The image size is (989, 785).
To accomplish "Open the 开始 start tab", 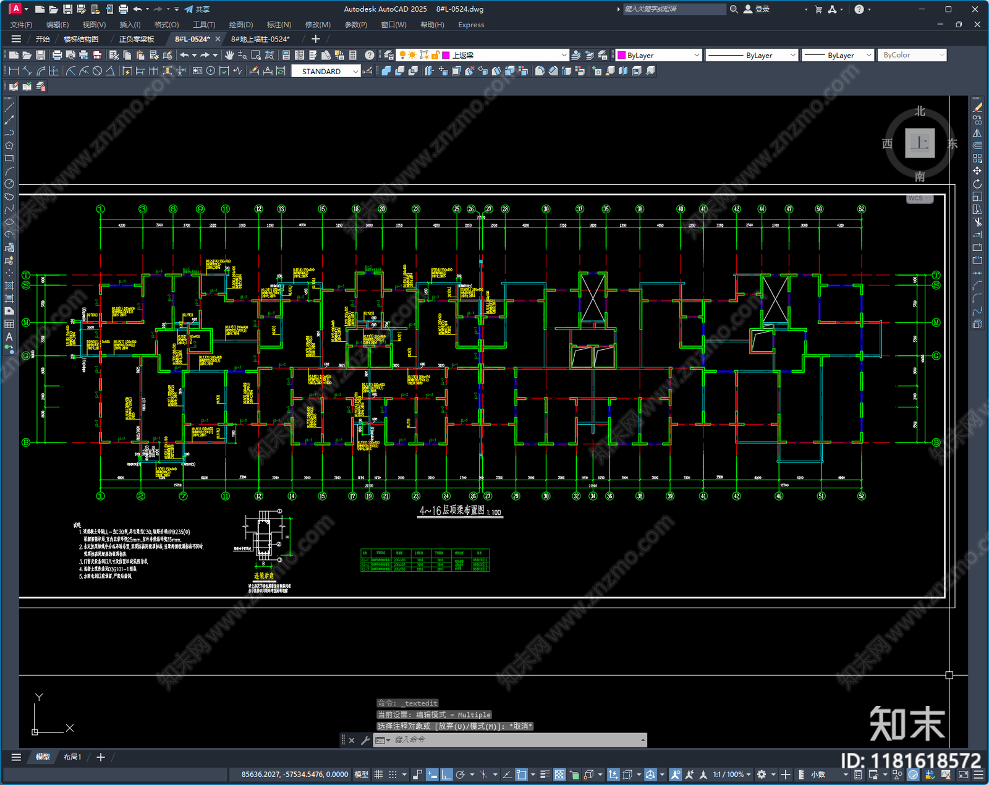I will (x=43, y=39).
